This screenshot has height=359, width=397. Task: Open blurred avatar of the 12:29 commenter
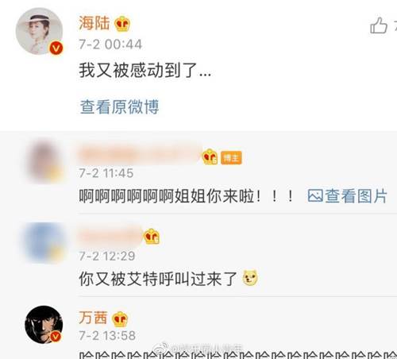[45, 242]
